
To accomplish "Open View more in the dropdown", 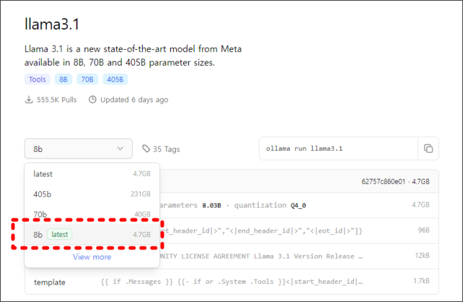I will coord(92,257).
